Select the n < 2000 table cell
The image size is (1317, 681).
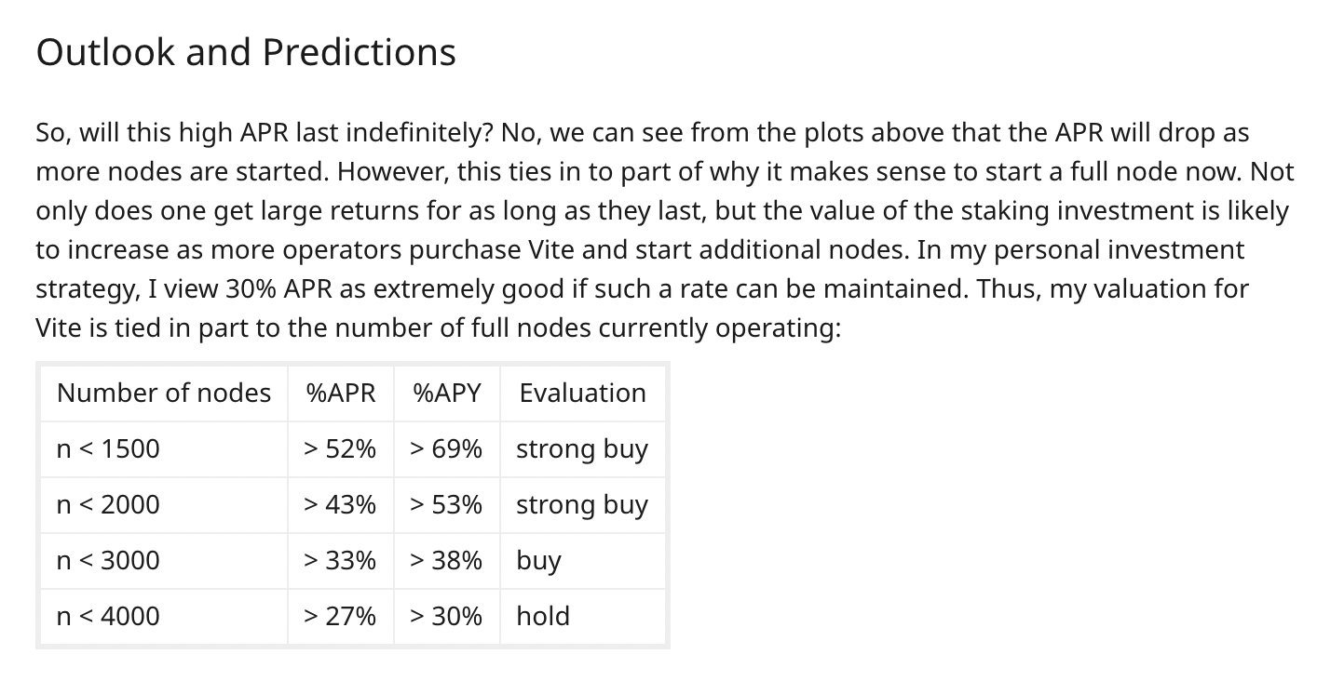click(x=108, y=505)
